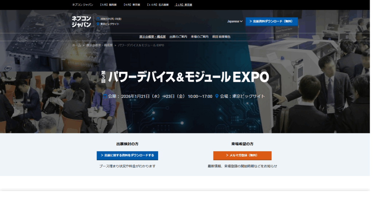Click location pin icon next to header 東京ビッグサイト
The image size is (373, 210).
(98, 24)
